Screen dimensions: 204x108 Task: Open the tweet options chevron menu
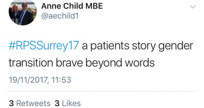[x=193, y=7]
